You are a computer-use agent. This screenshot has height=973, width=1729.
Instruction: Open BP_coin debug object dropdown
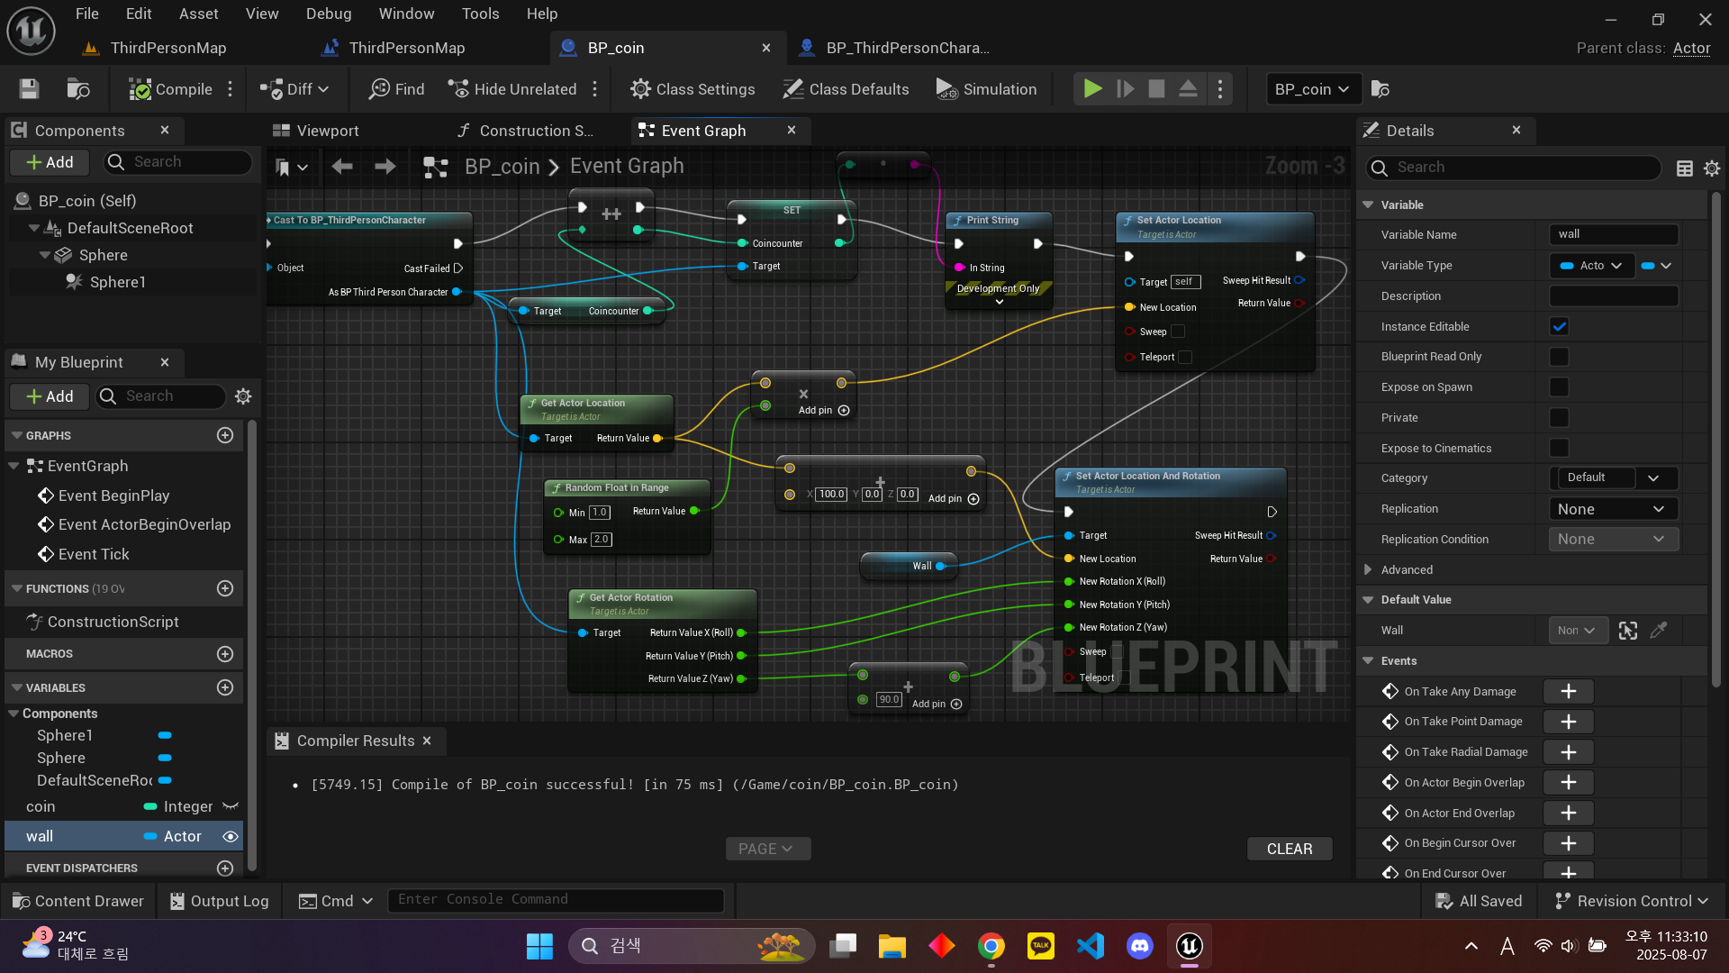1313,89
